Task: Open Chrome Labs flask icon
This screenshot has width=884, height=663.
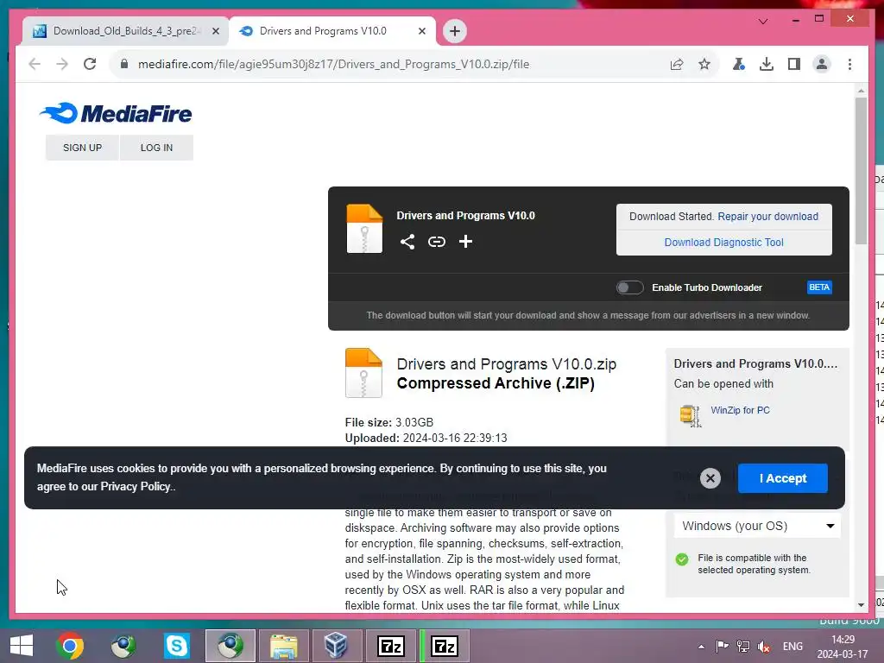Action: 739,64
